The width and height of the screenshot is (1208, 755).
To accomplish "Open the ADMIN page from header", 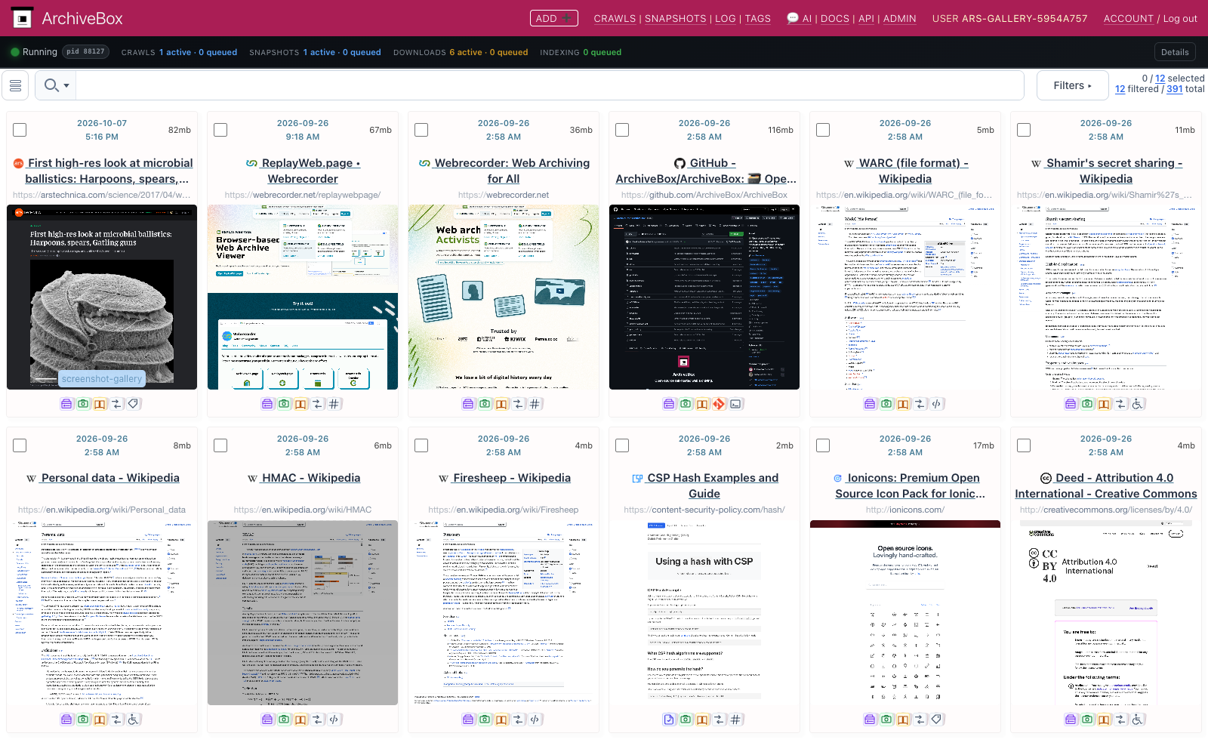I will pyautogui.click(x=899, y=19).
